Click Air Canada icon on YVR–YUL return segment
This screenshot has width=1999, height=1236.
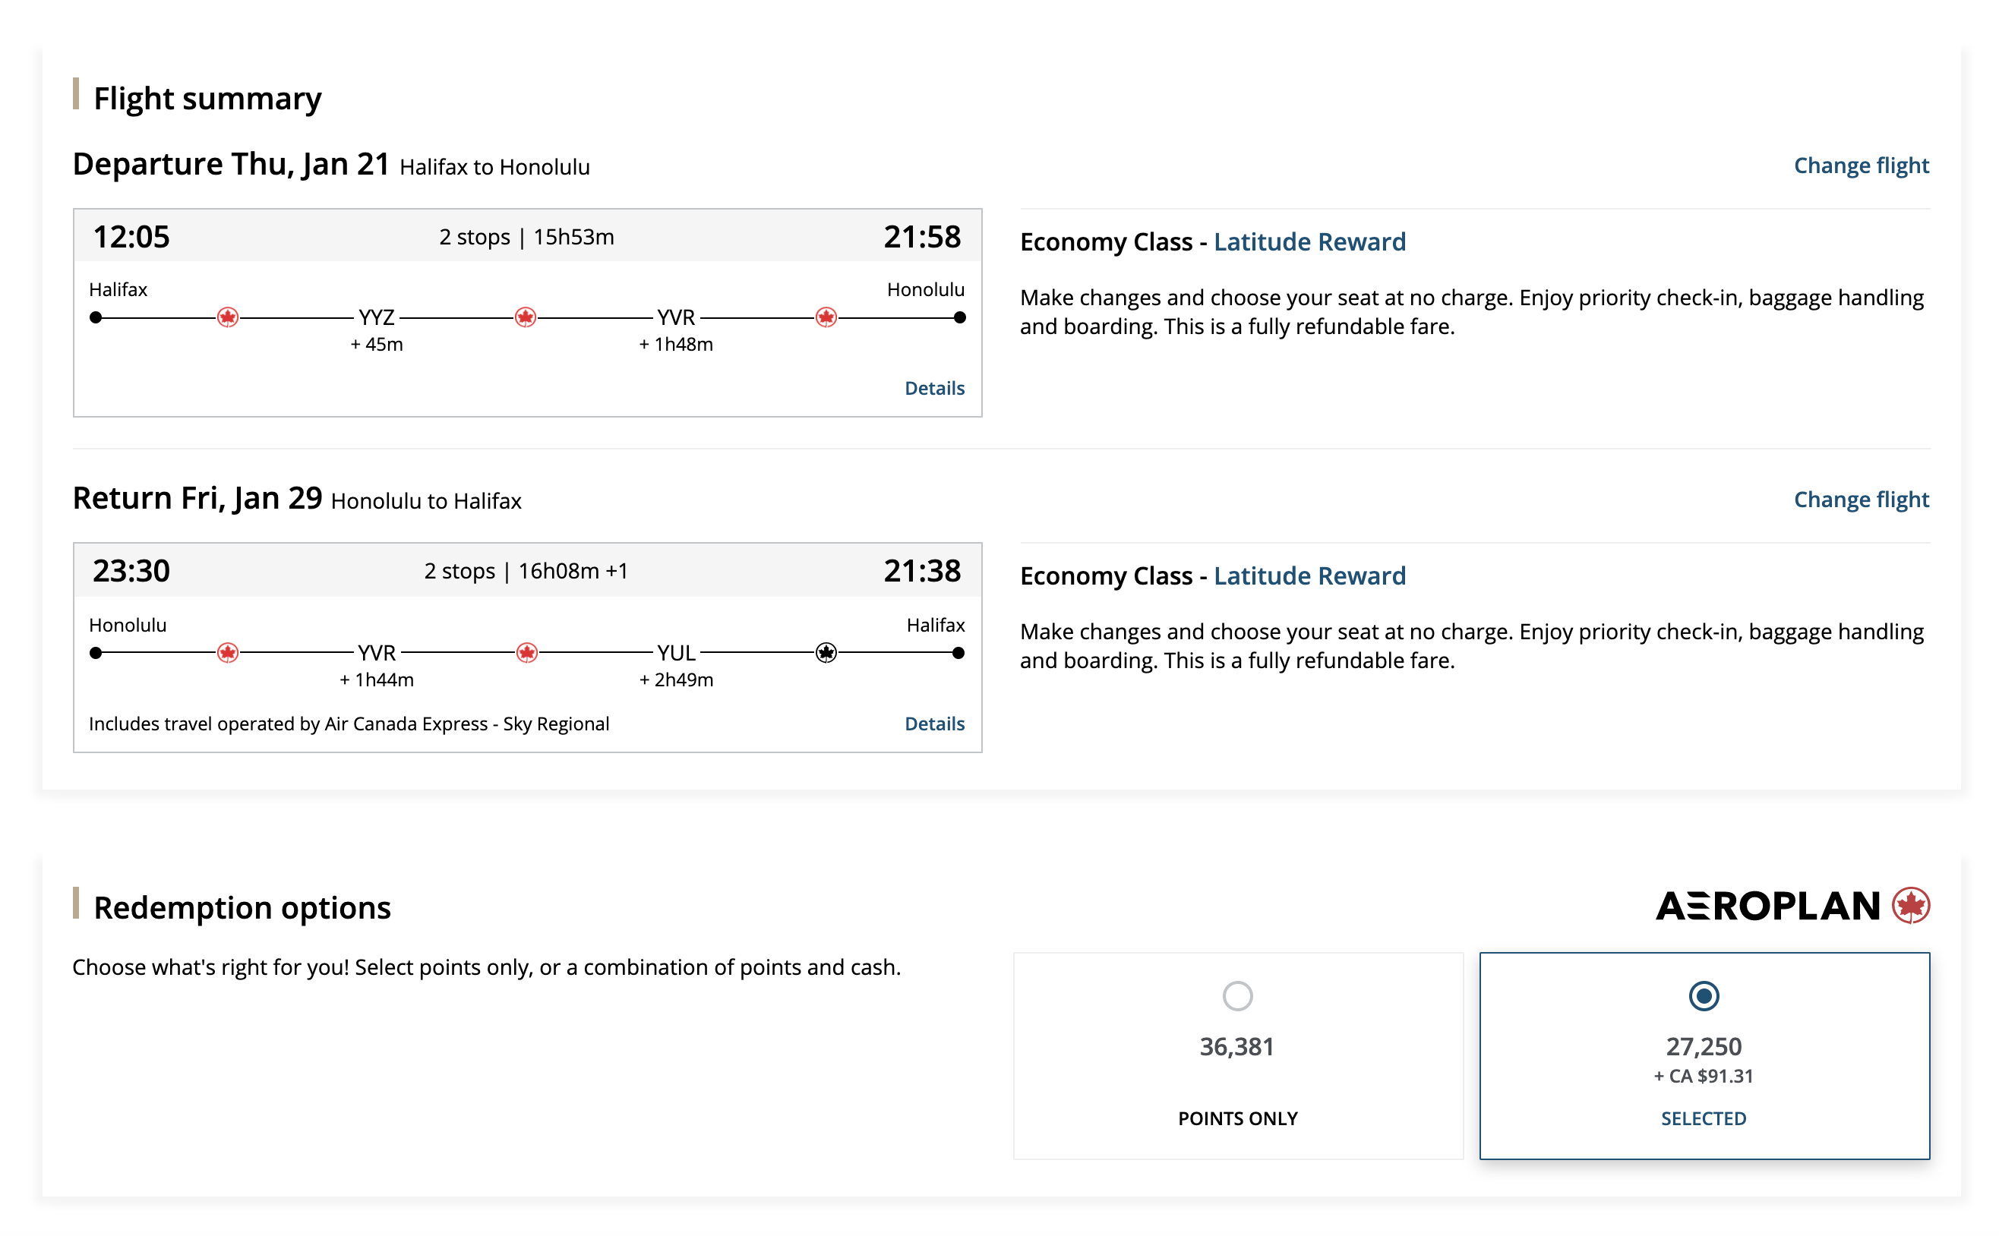pyautogui.click(x=526, y=652)
